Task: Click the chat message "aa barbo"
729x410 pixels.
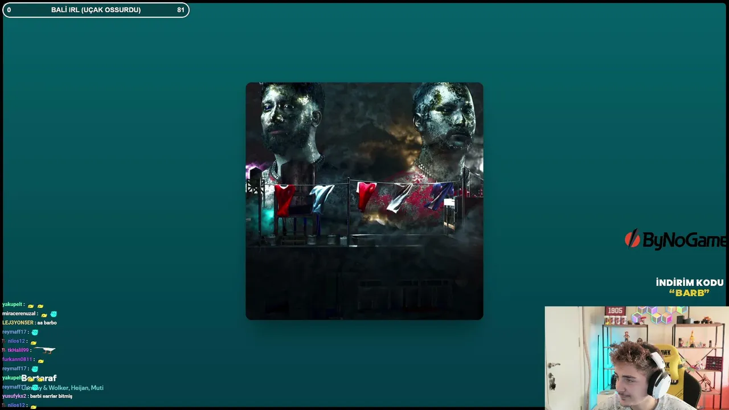Action: (47, 323)
